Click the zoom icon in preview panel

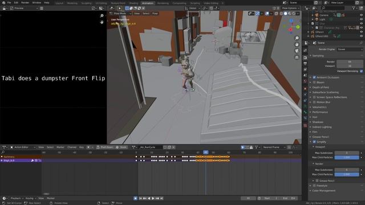click(102, 16)
